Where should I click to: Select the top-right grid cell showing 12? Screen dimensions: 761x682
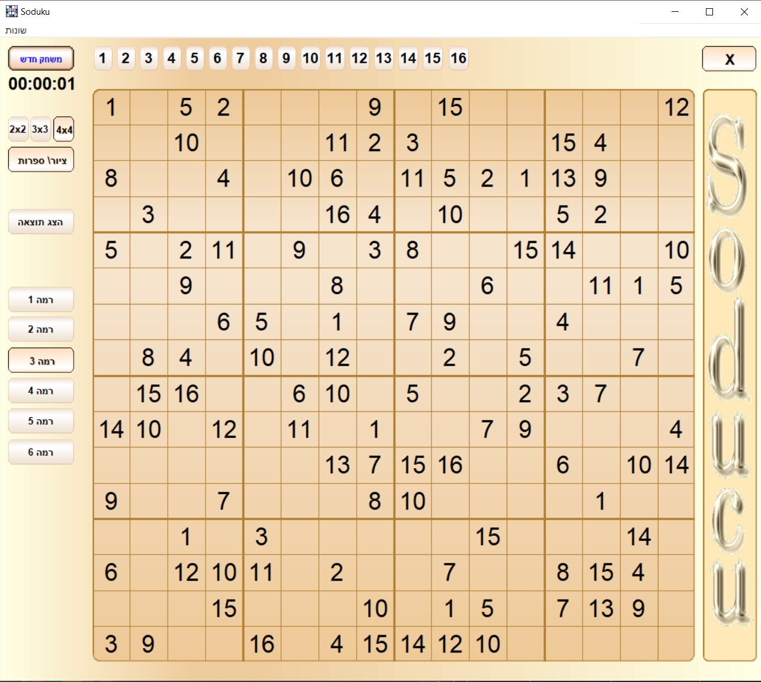676,108
